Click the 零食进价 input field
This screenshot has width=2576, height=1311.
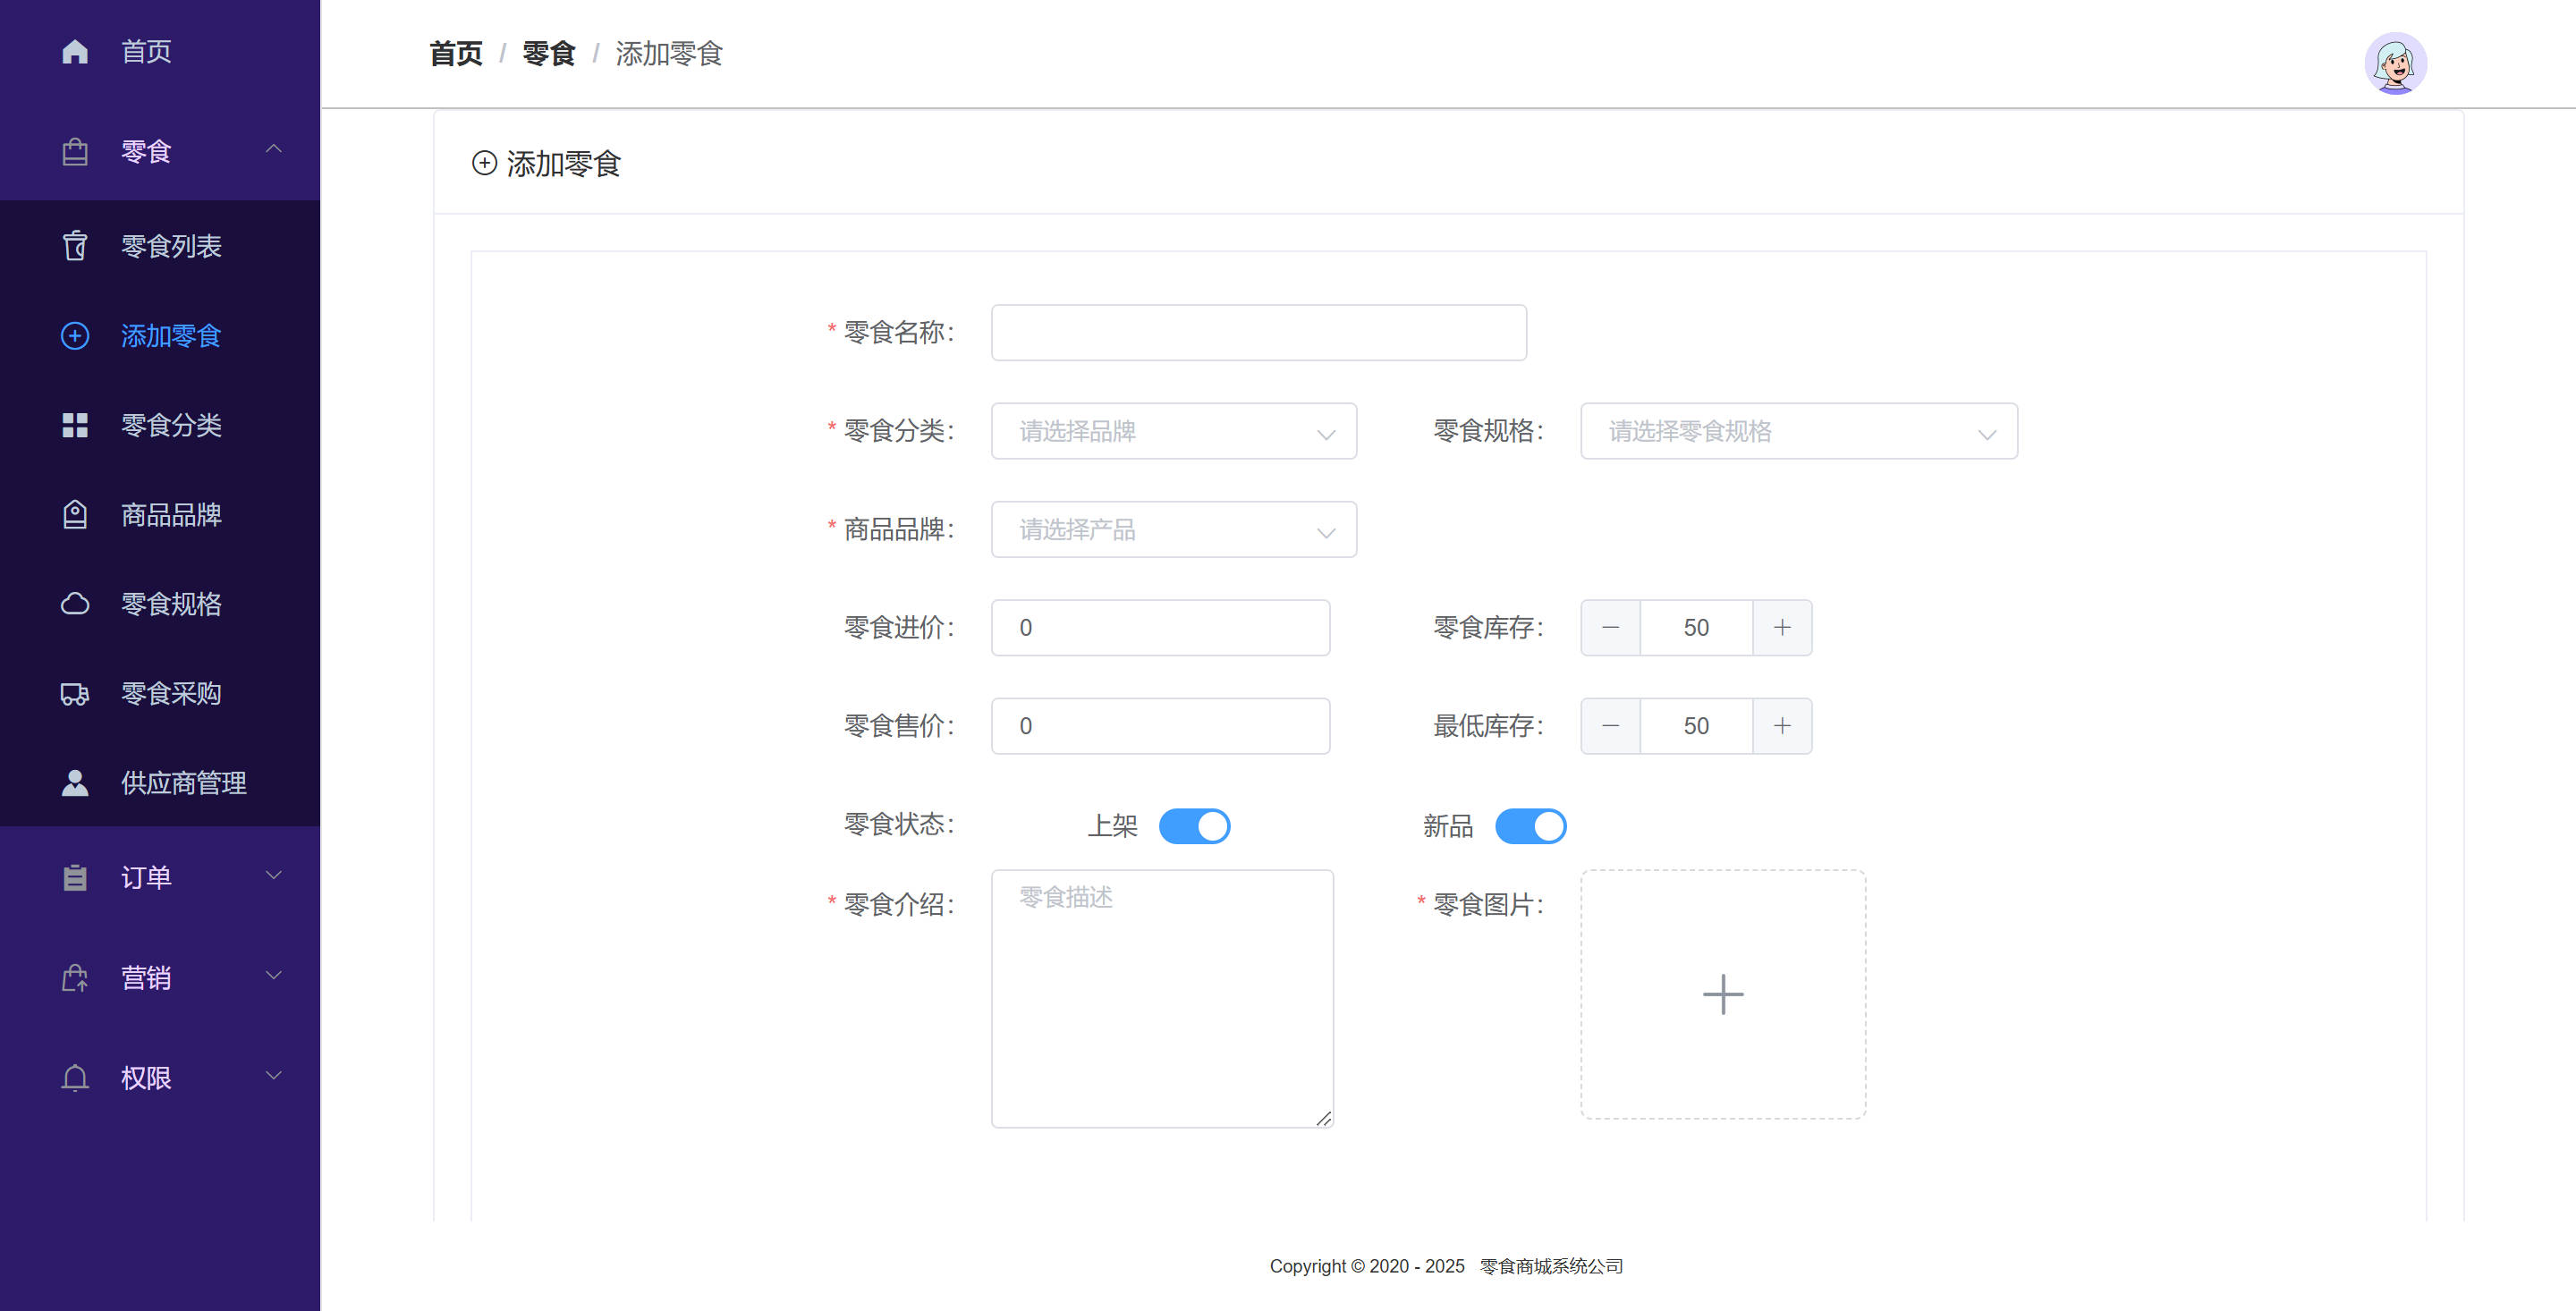pos(1160,628)
